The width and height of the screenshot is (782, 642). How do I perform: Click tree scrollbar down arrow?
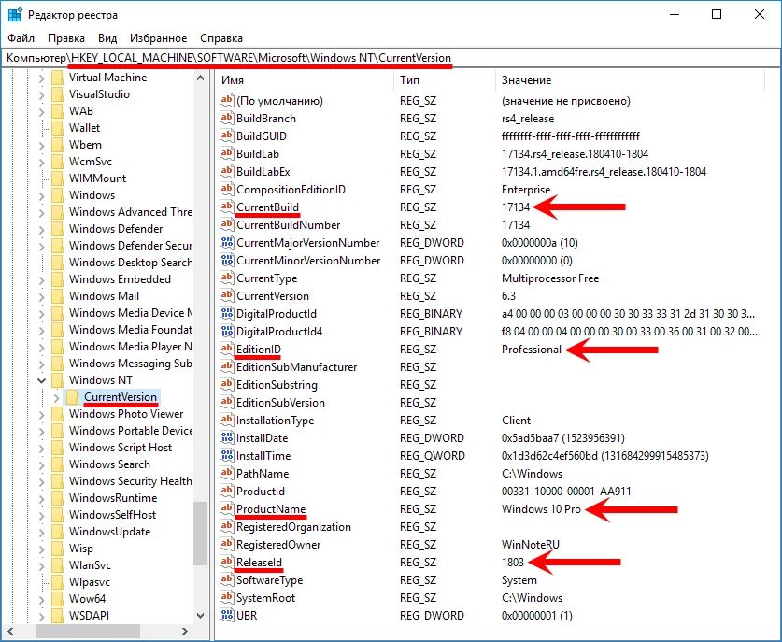pyautogui.click(x=201, y=616)
